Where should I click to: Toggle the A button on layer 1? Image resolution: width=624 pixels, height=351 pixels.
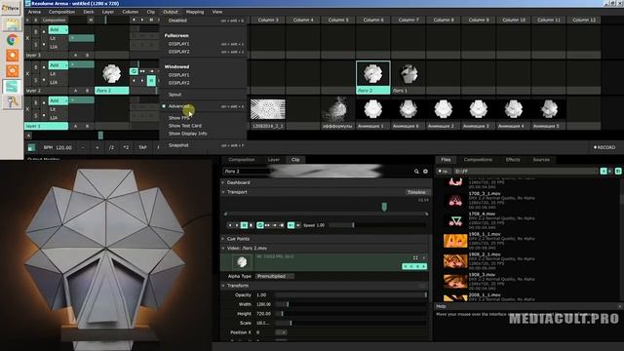click(x=76, y=126)
